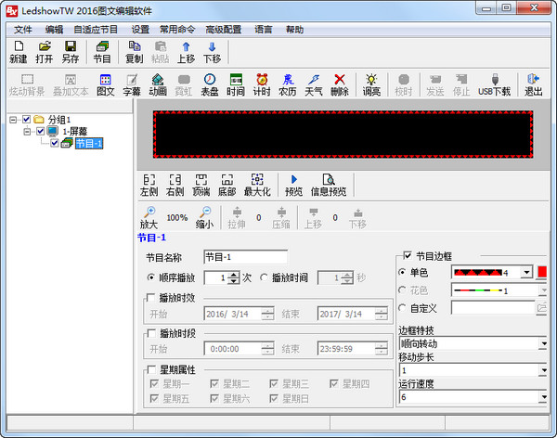Add 表盘 (clock dial) area
Screen dimensions: 557x438
tap(210, 84)
